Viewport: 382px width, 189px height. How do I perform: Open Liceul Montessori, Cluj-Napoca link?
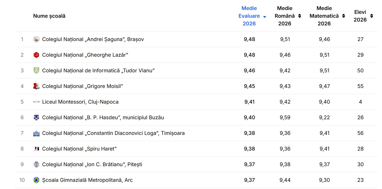pos(80,102)
